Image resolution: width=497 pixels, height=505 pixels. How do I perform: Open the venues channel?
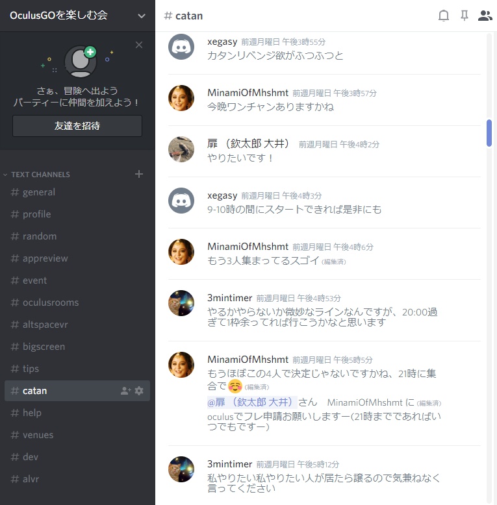click(77, 435)
